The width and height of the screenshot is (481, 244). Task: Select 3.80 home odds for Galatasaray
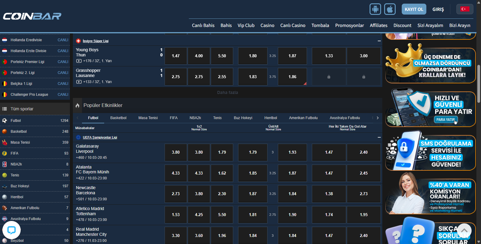pos(176,152)
